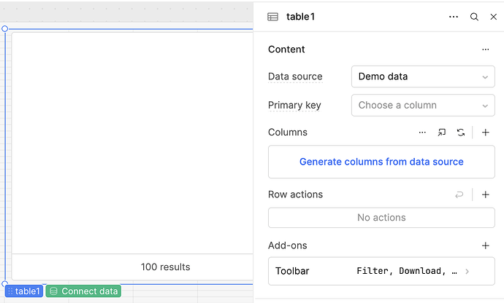Open Columns section ellipsis menu

click(x=422, y=133)
